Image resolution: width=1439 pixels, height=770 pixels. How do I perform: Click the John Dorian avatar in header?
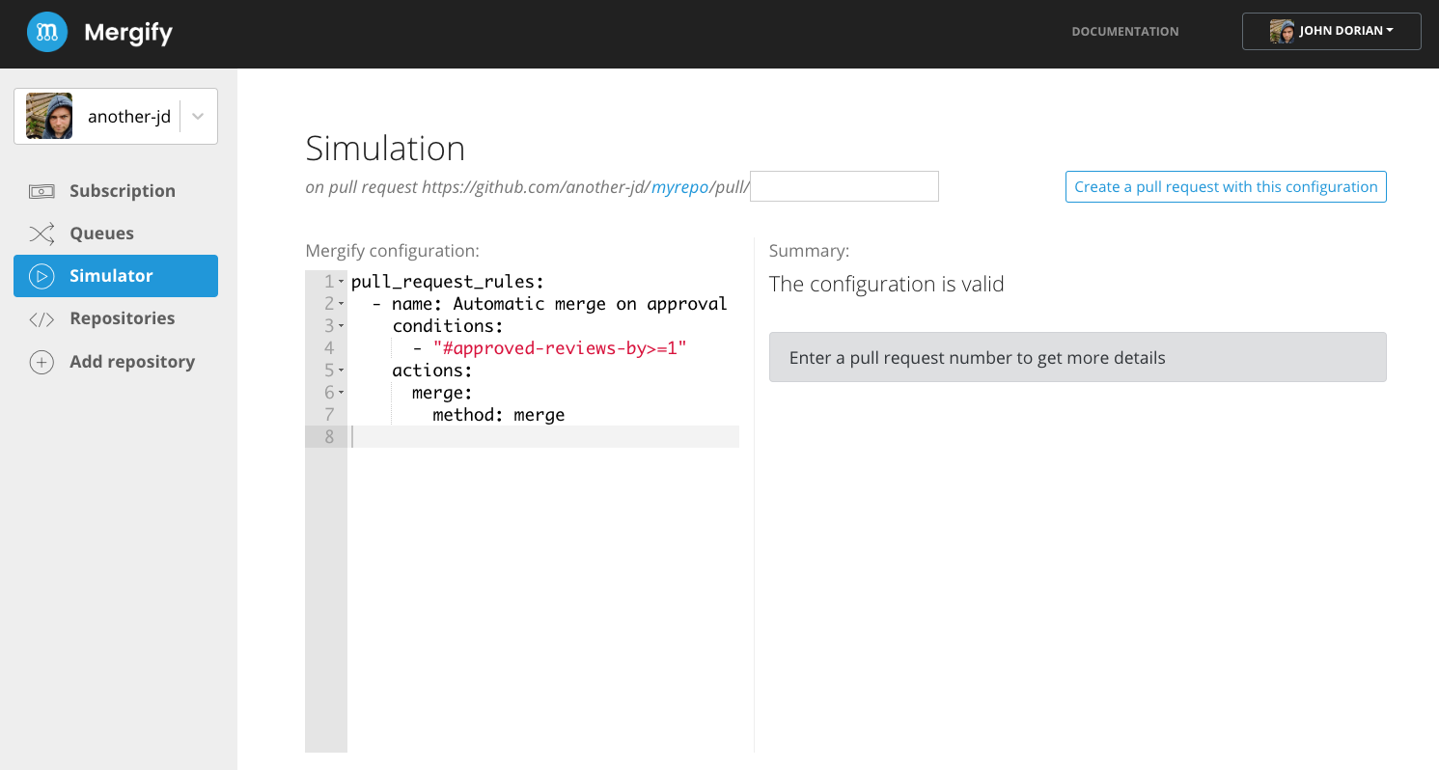[x=1282, y=31]
